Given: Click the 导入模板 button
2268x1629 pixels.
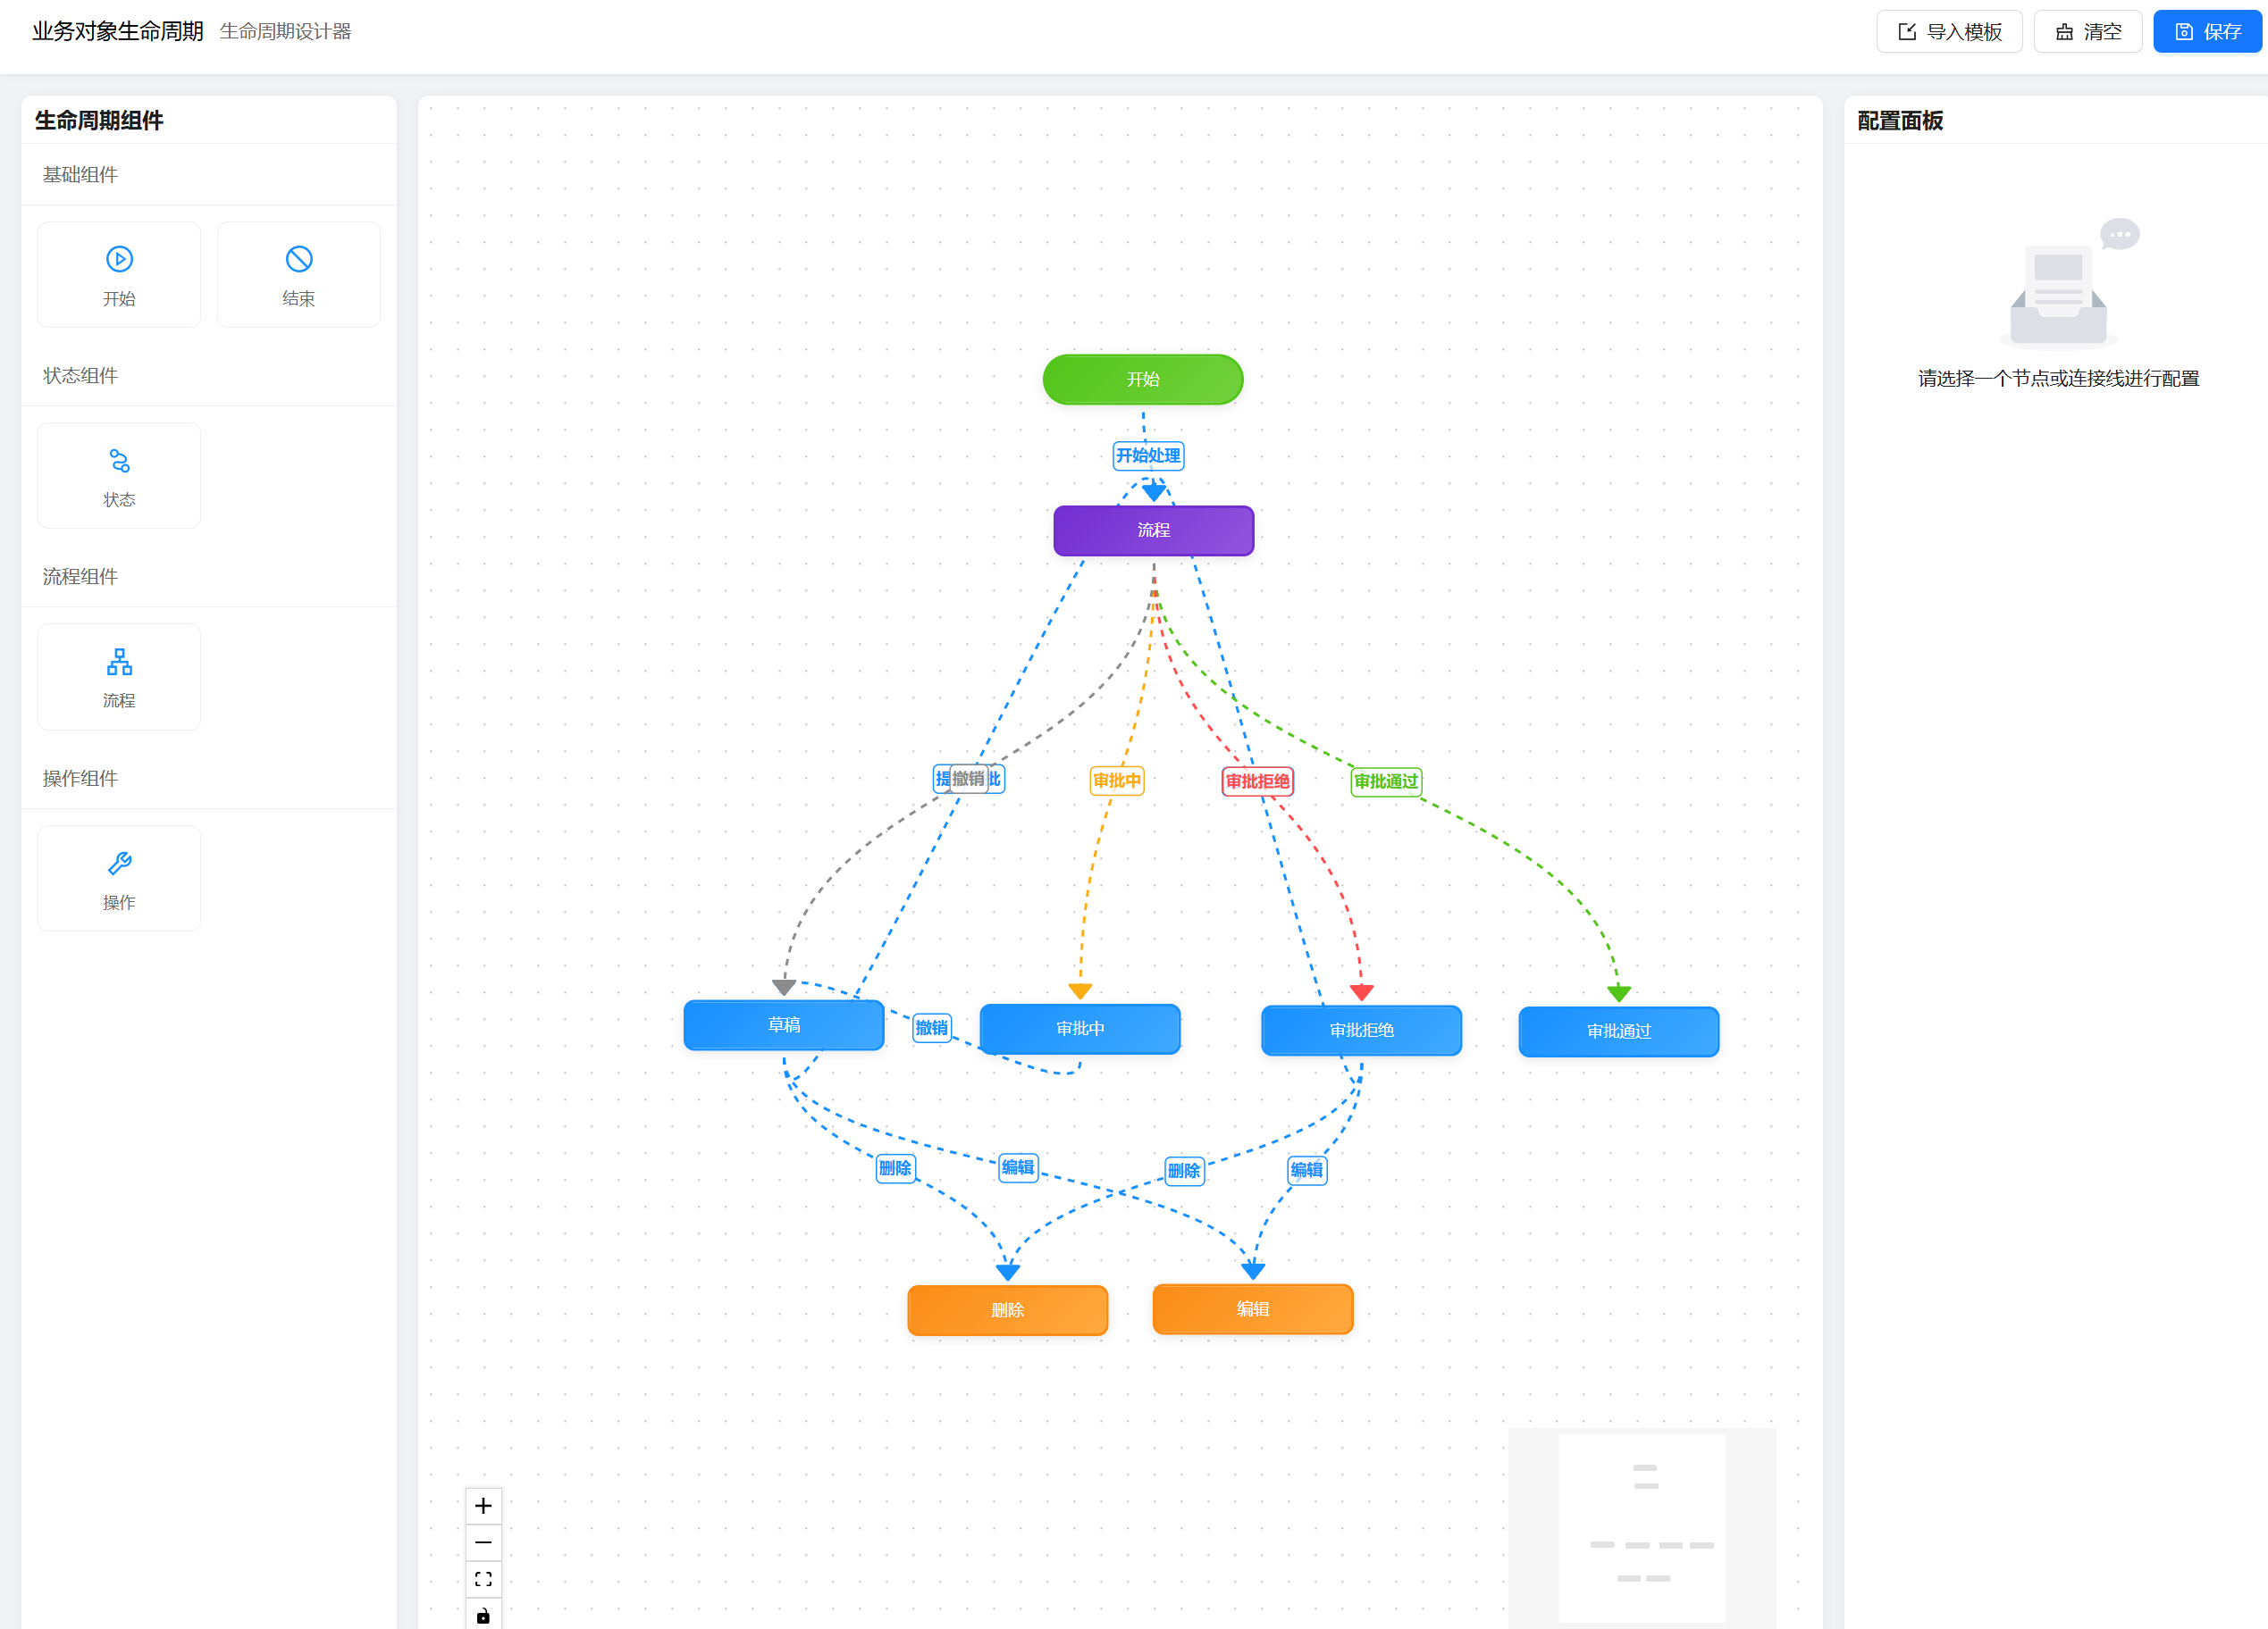Looking at the screenshot, I should point(1948,32).
